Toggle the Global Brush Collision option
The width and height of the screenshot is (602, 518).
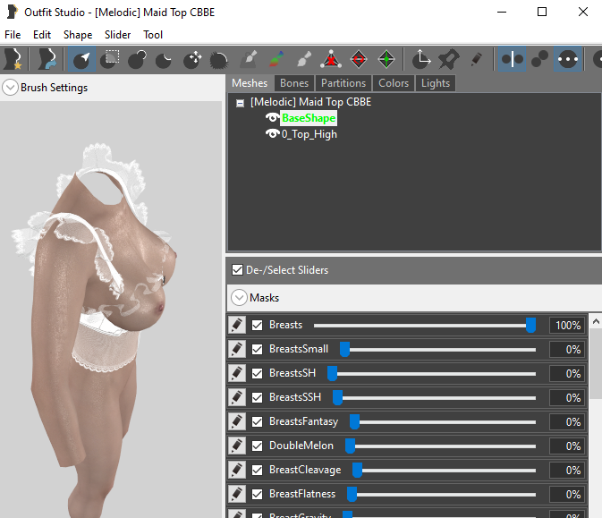click(x=568, y=59)
